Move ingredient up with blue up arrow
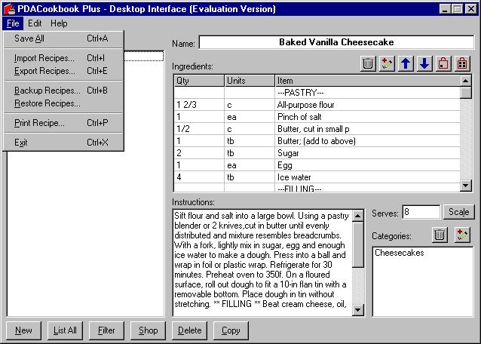This screenshot has height=344, width=481. 406,63
